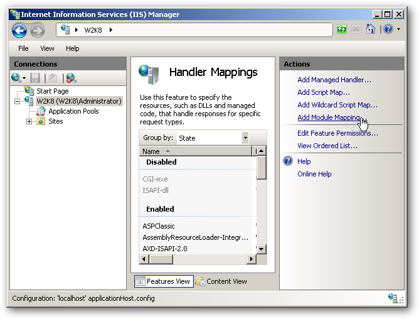Viewport: 419px width, 319px height.
Task: Click Add Script Map link
Action: (x=324, y=92)
